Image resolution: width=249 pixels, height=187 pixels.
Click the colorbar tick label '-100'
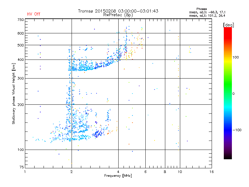click(237, 130)
